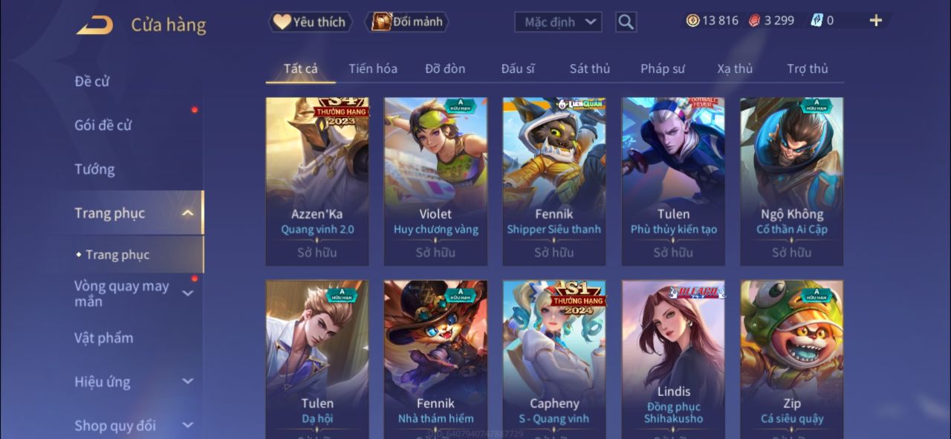Select the Tiến hóa filter tab
Viewport: 951px width, 439px height.
click(x=373, y=68)
